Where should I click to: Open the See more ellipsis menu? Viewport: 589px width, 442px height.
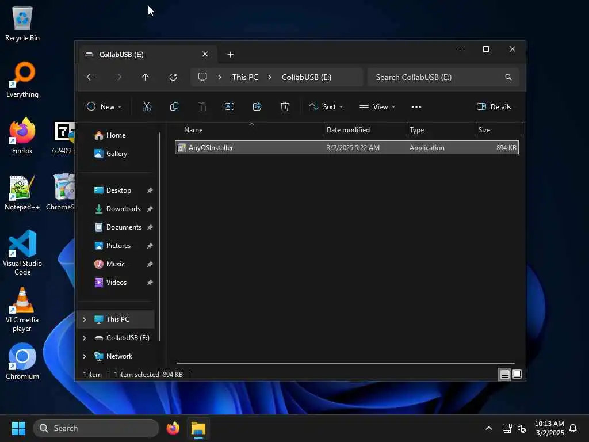point(416,106)
